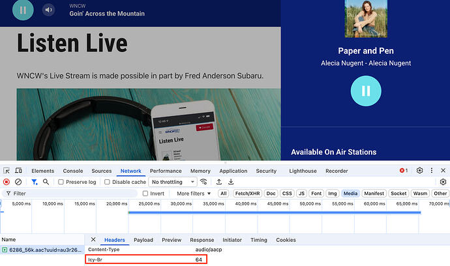Viewport: 450px width, 266px height.
Task: Click the Name column header
Action: coord(42,239)
